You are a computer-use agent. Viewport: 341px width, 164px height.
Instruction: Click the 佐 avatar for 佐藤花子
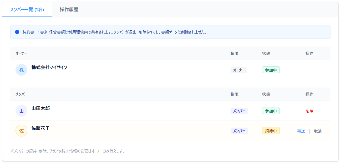22,131
